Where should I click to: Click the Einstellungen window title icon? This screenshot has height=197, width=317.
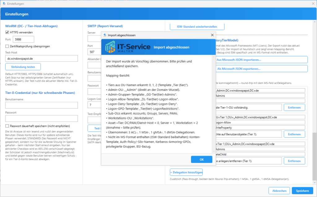pyautogui.click(x=4, y=4)
